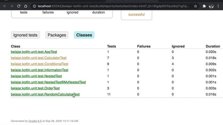Open the CalculatorTest class report
Image resolution: width=223 pixels, height=125 pixels.
tap(39, 58)
